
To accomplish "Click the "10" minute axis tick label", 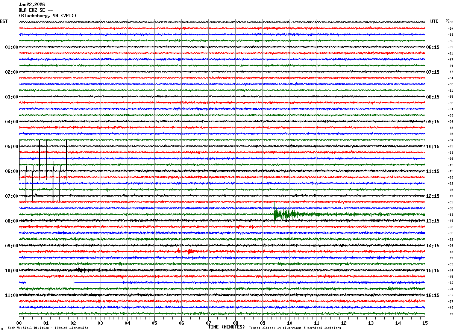I will tap(290, 323).
